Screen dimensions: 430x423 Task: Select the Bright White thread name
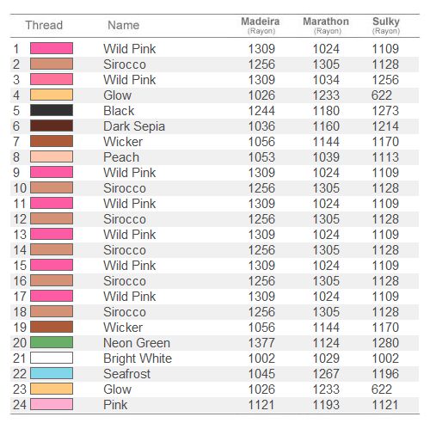click(138, 359)
